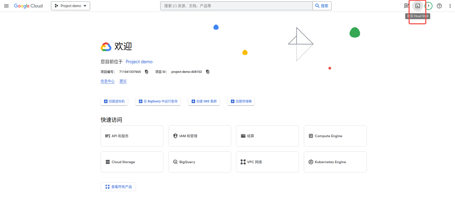Open the Compute Engine quick access card

click(x=335, y=136)
